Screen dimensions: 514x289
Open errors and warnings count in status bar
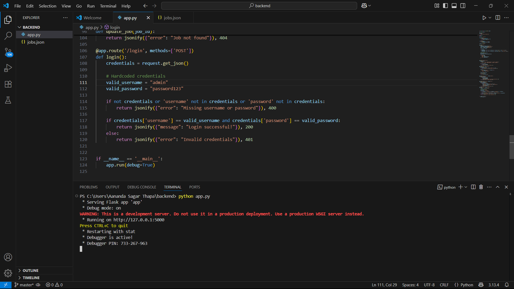pos(54,285)
